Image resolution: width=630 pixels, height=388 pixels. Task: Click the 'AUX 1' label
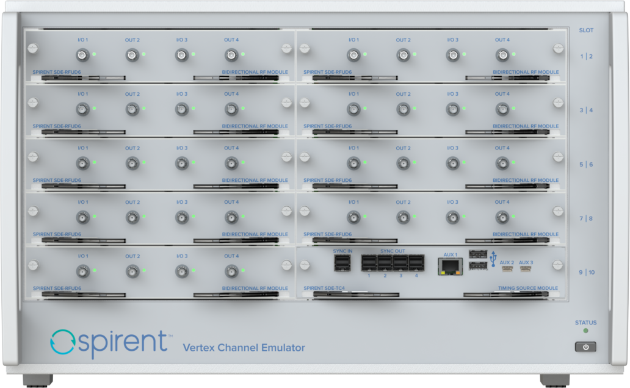coord(450,254)
